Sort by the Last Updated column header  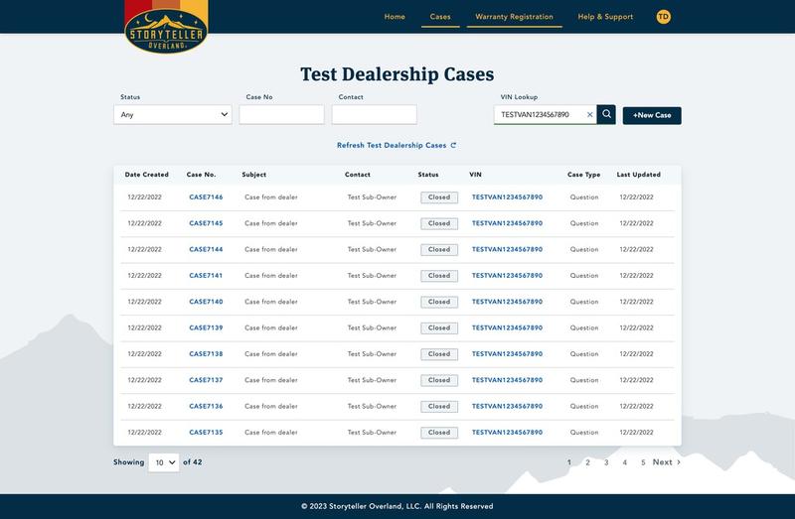click(x=638, y=175)
